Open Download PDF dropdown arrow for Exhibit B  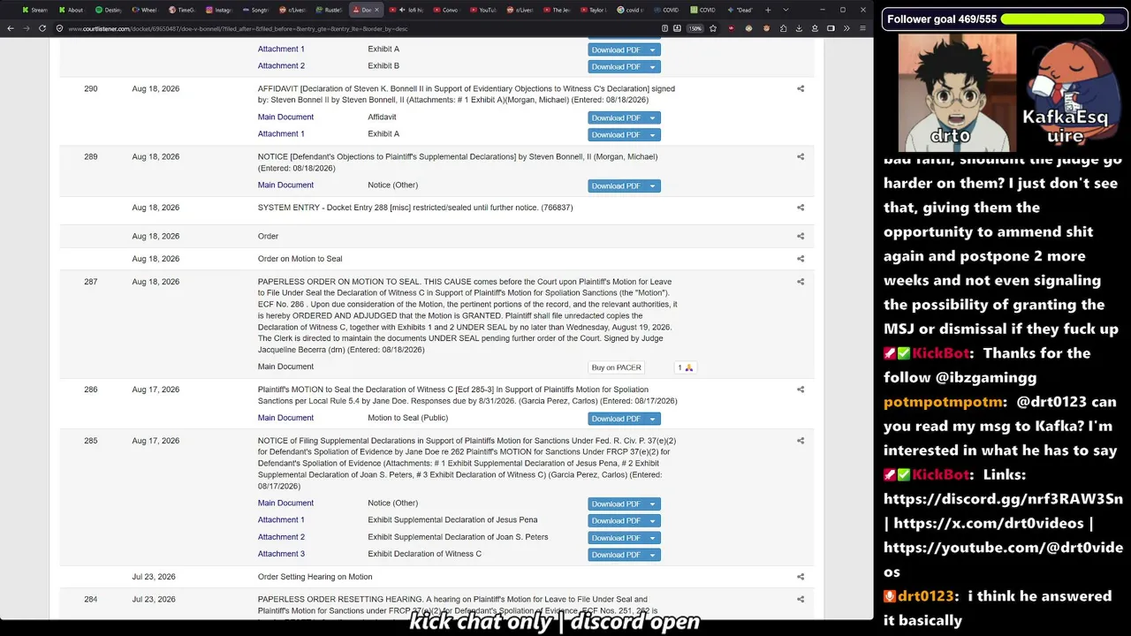[x=653, y=67]
